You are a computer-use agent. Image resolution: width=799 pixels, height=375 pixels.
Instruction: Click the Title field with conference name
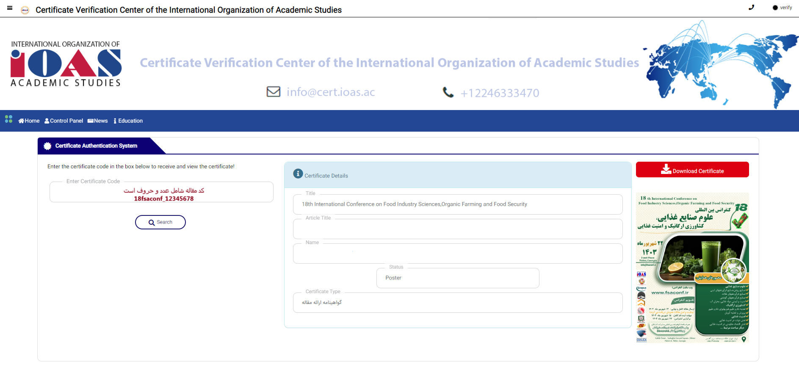[458, 204]
